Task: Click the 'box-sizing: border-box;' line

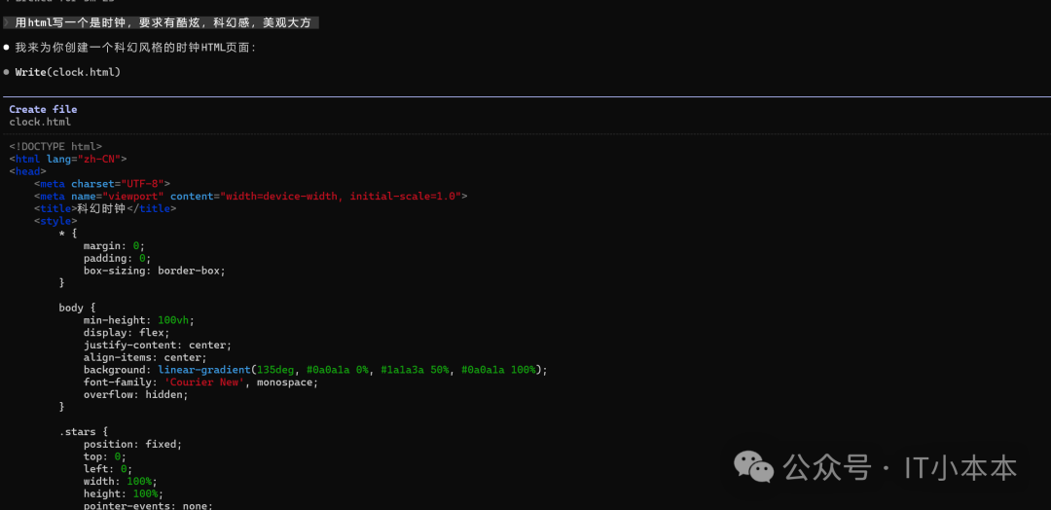Action: click(154, 271)
